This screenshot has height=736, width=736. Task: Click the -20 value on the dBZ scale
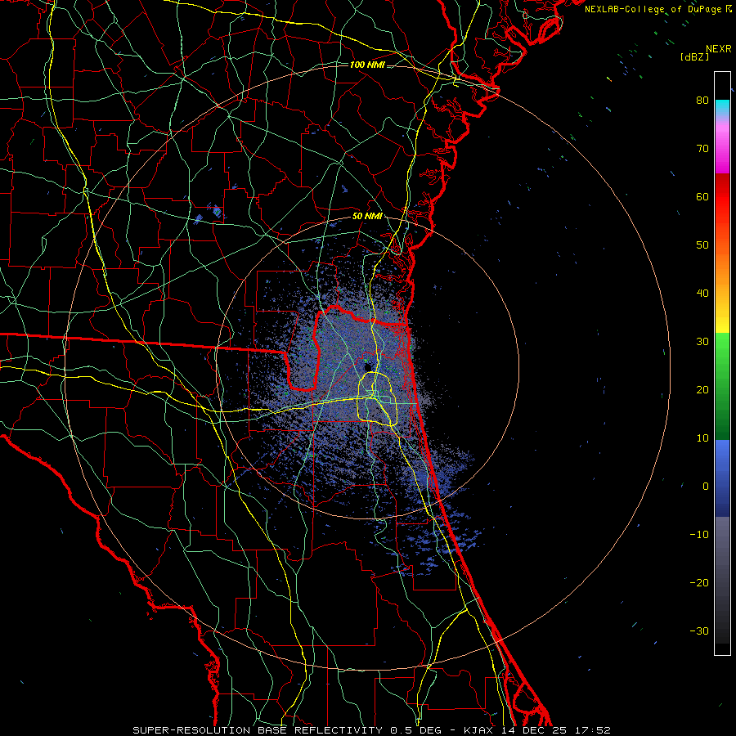[699, 583]
